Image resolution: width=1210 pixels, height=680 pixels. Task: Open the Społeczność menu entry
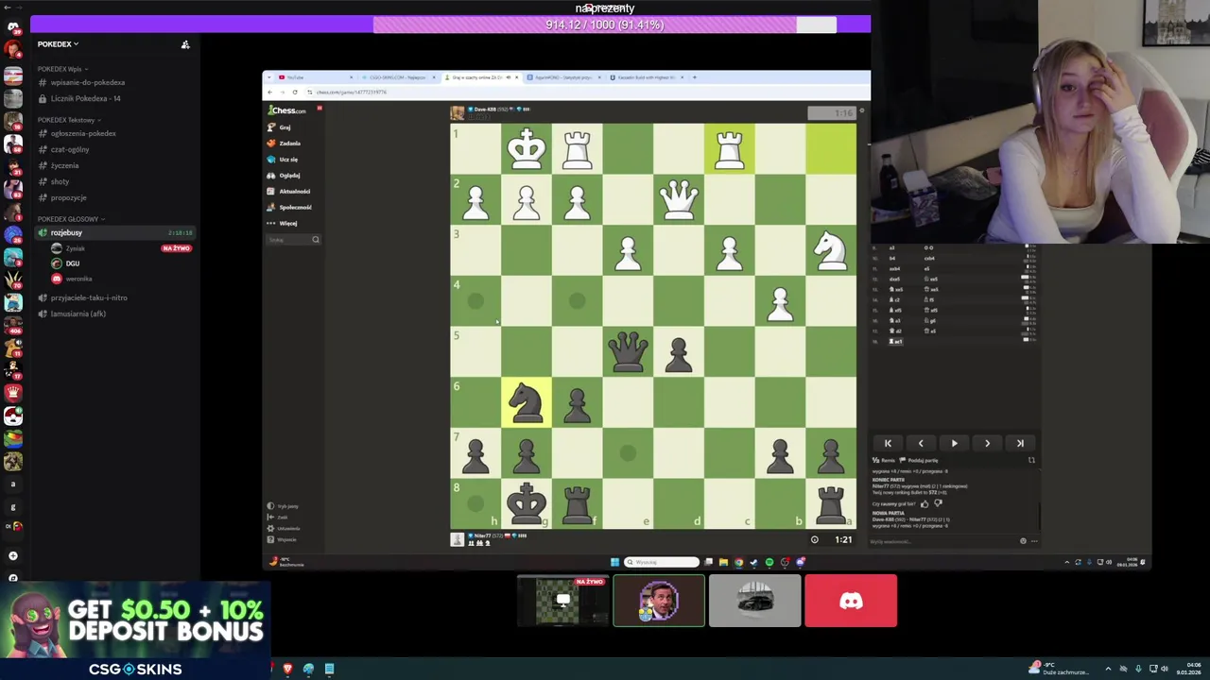(x=289, y=207)
